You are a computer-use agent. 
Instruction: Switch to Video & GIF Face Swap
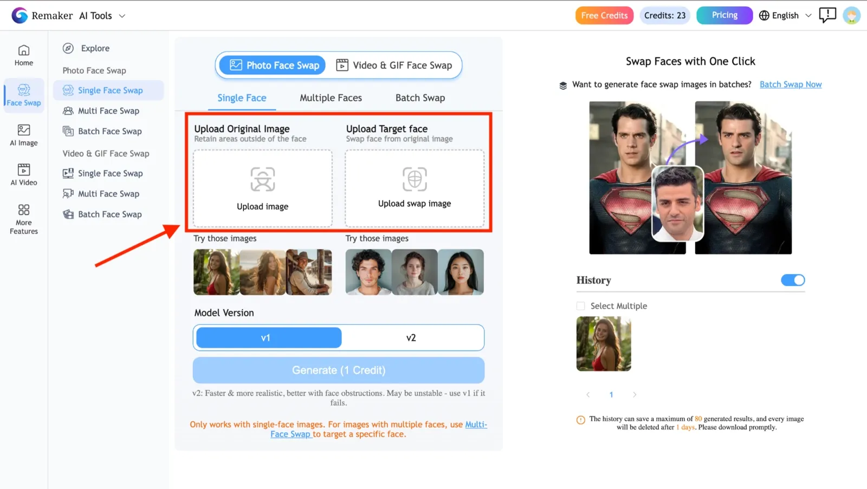click(x=394, y=66)
